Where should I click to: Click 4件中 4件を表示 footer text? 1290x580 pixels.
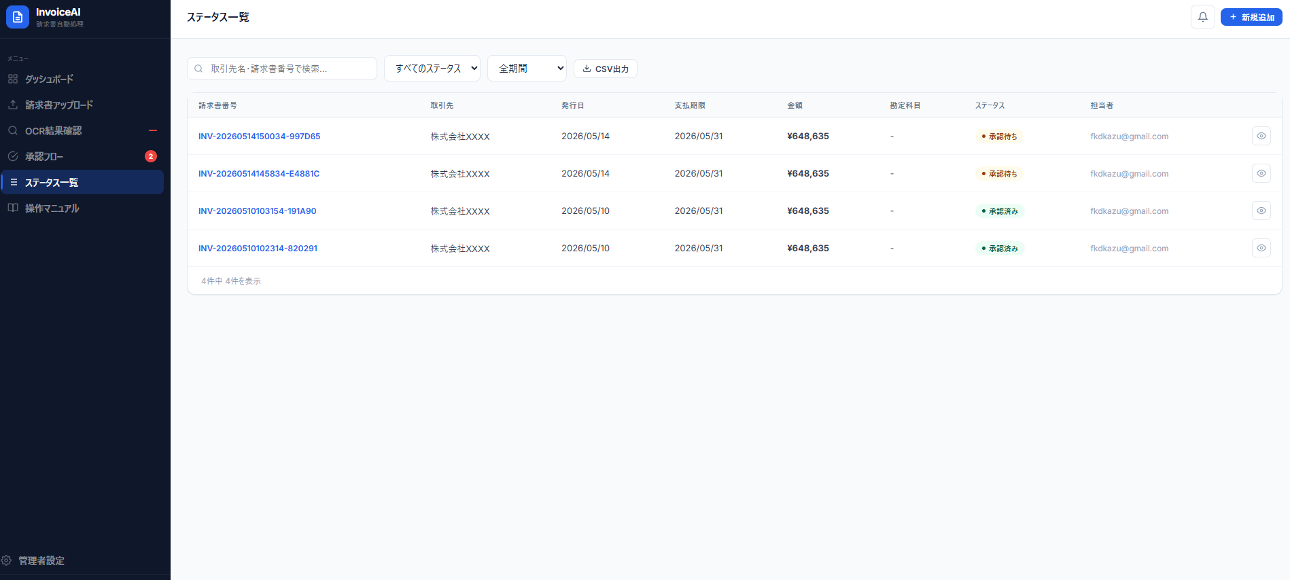231,280
